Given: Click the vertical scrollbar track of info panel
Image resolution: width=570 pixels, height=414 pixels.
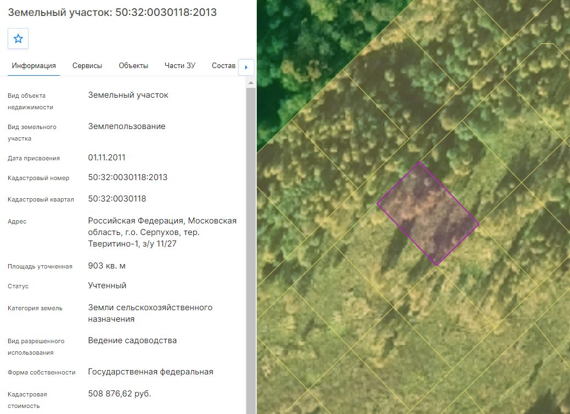Looking at the screenshot, I should [251, 251].
